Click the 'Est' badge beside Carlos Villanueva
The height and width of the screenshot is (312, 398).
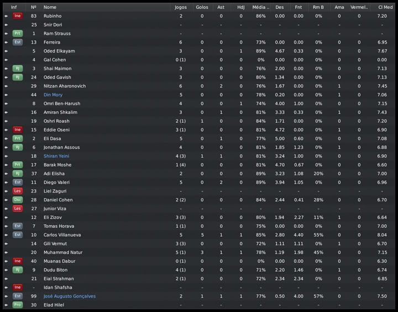tap(18, 235)
